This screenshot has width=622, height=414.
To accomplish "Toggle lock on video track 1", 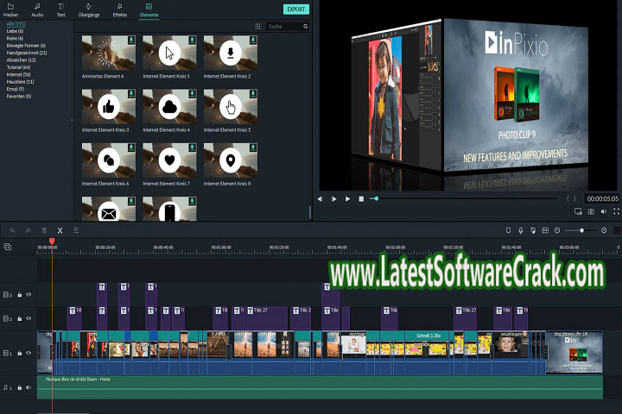I will click(x=19, y=353).
